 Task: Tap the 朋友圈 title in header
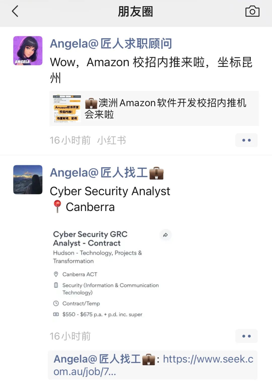pos(135,12)
